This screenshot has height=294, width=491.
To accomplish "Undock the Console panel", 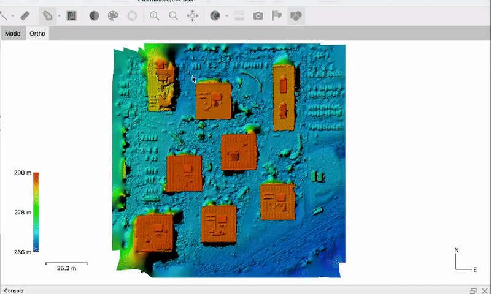I will (473, 290).
